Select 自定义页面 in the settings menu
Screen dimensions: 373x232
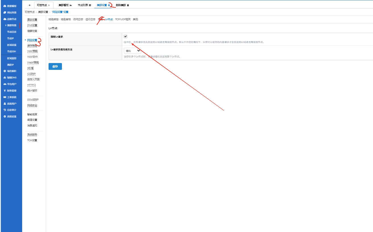coord(34,79)
